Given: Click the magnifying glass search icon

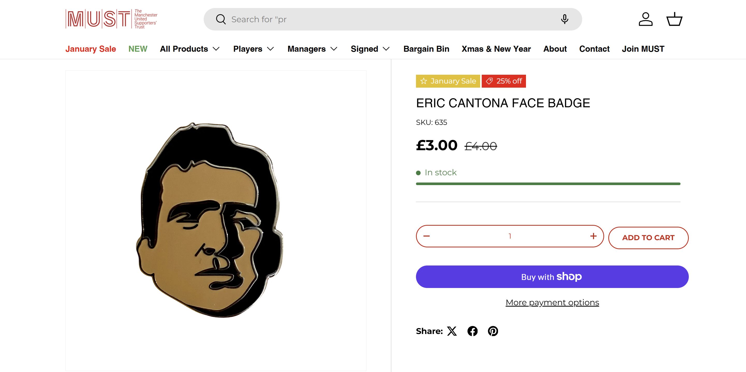Looking at the screenshot, I should [221, 19].
